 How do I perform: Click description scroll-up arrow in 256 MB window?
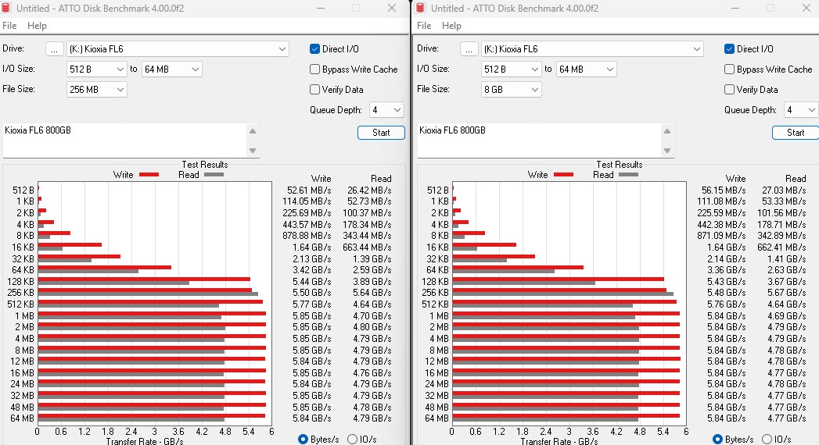coord(252,131)
